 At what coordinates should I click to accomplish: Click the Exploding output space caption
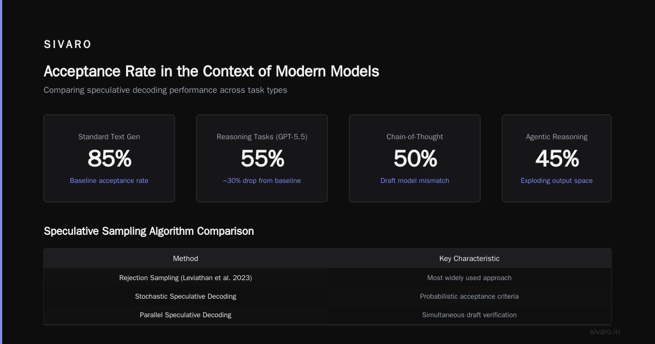click(x=557, y=181)
